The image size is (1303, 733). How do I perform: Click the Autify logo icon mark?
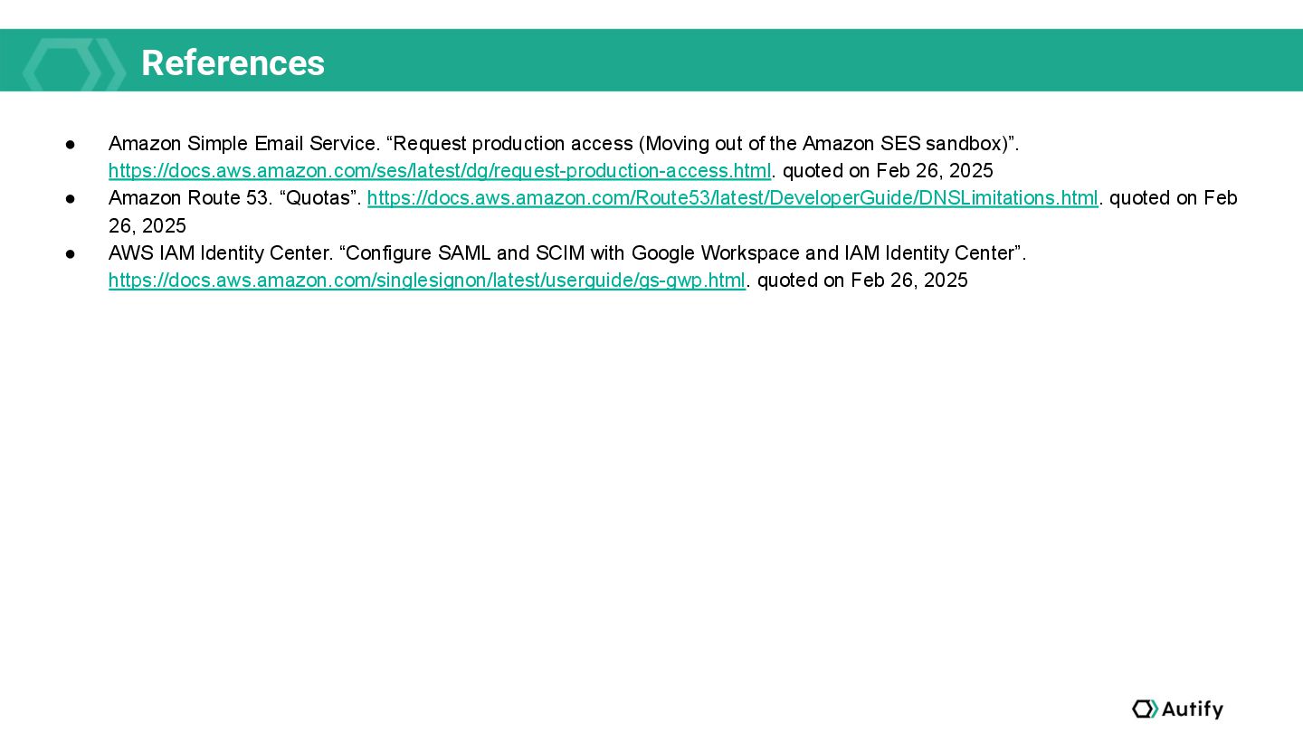tap(1144, 709)
